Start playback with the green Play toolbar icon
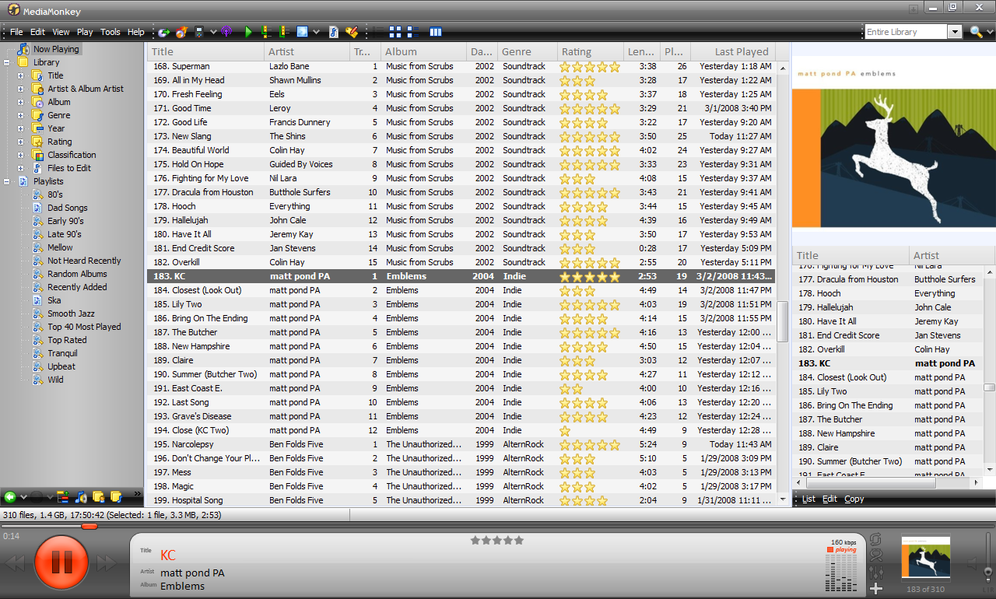The height and width of the screenshot is (599, 996). pyautogui.click(x=249, y=32)
